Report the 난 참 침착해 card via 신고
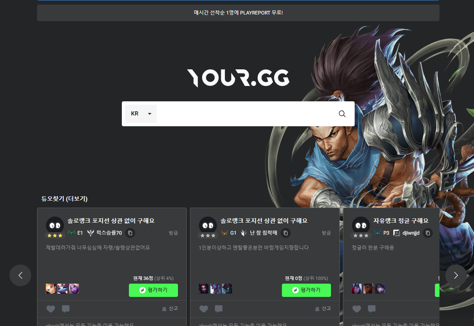The height and width of the screenshot is (326, 474). coord(323,309)
